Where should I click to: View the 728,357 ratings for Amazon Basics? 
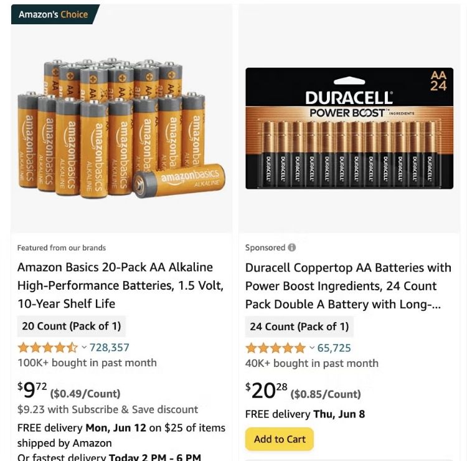[x=110, y=348]
